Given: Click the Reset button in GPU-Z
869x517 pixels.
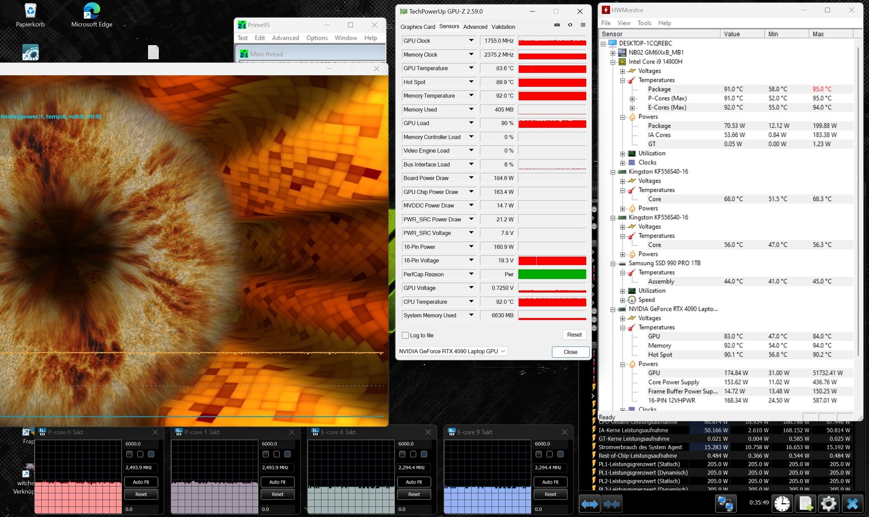Looking at the screenshot, I should pos(574,335).
